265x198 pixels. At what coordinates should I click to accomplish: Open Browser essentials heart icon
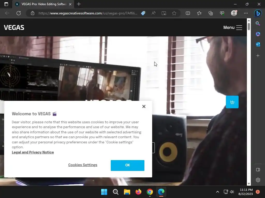[222, 13]
